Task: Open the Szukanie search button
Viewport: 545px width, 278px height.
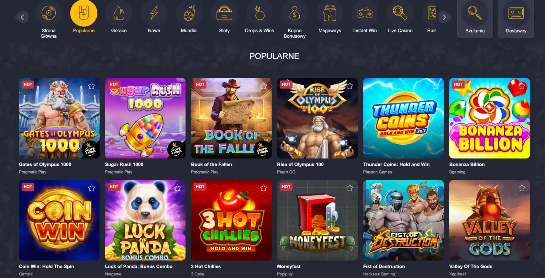Action: tap(475, 19)
